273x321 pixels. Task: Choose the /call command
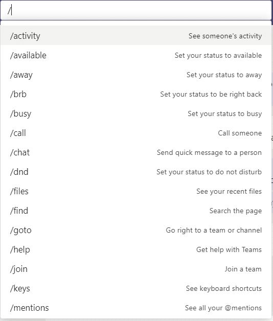[136, 133]
